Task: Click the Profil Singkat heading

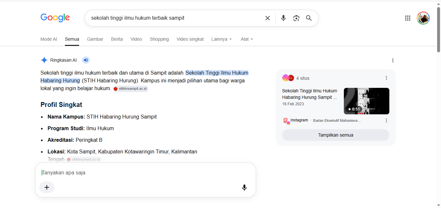Action: point(61,105)
